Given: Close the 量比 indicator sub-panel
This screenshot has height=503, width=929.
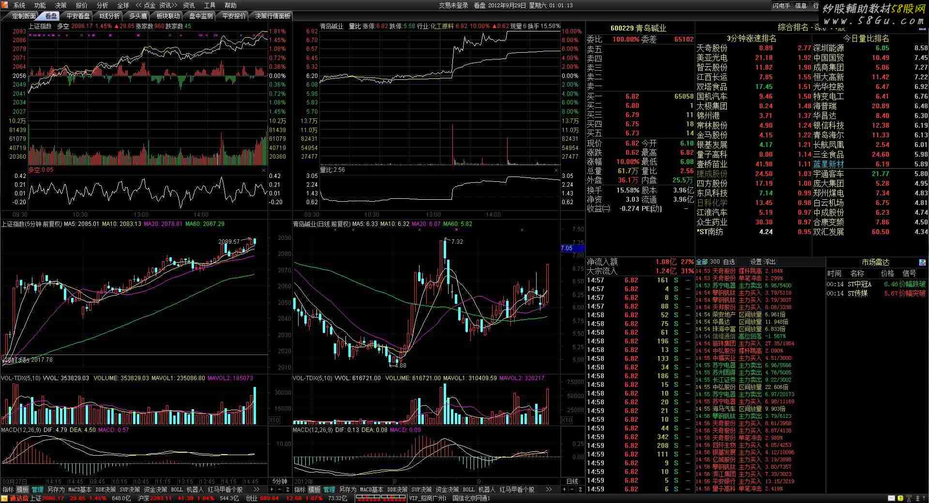Looking at the screenshot, I should coord(556,170).
